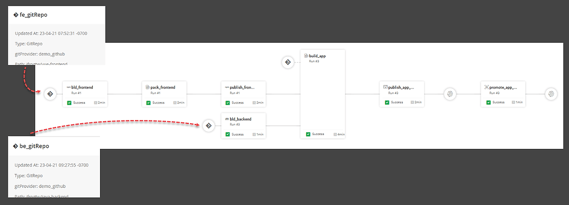Click the fe_gitRepo card title
The width and height of the screenshot is (569, 205).
pos(33,15)
